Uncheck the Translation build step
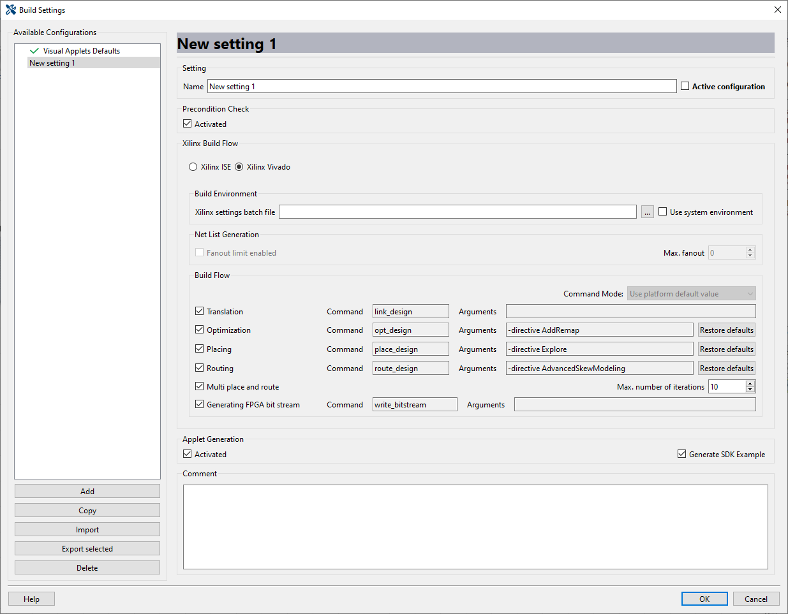This screenshot has width=788, height=614. click(199, 311)
